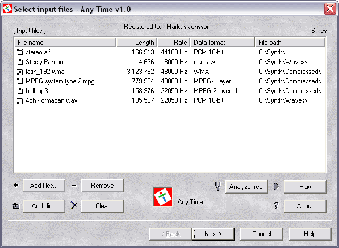Image resolution: width=339 pixels, height=248 pixels.
Task: Click the plus icon beside Add files
Action: (x=16, y=185)
